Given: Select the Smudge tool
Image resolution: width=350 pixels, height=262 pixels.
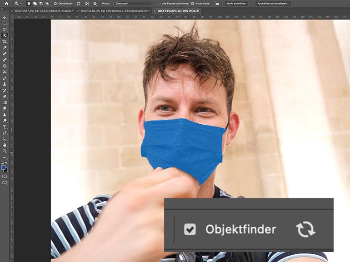Looking at the screenshot, I should coord(5,108).
